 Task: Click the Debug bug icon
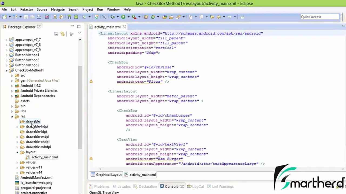tap(112, 17)
